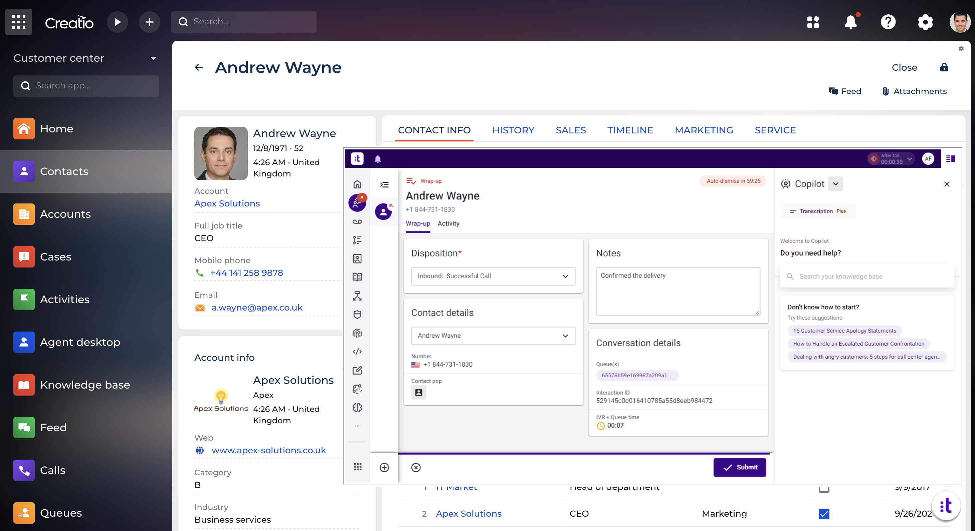Open 16 Customer Service Apology Statements suggestion
Screen dimensions: 975x531
844,331
